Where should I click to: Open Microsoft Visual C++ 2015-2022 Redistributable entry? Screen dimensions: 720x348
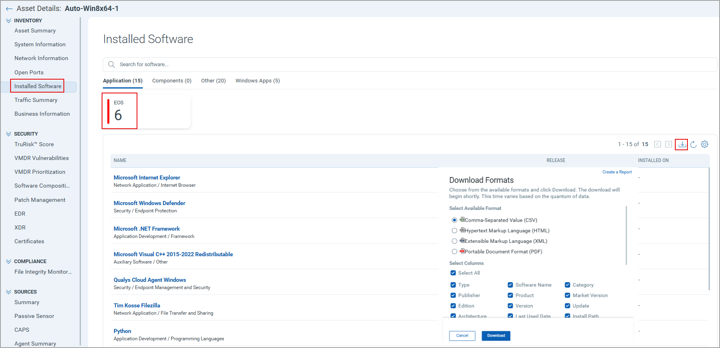[173, 255]
